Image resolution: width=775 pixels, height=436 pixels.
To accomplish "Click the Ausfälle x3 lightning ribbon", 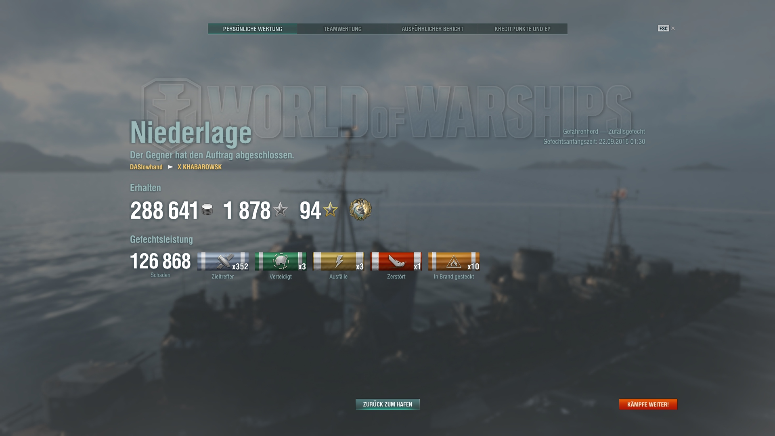I will pos(338,261).
